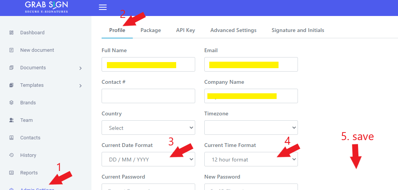The width and height of the screenshot is (398, 190).
Task: Click the Documents sidebar icon
Action: [11, 68]
